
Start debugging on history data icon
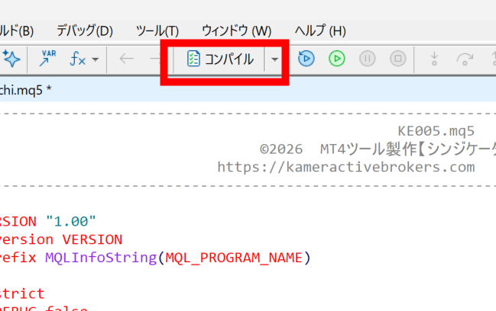click(306, 59)
